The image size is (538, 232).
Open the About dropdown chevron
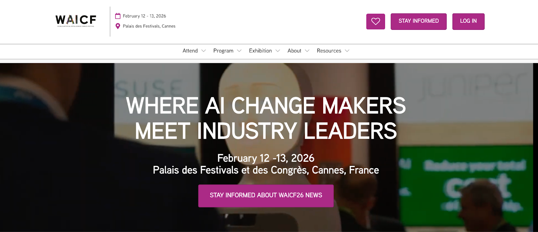307,51
